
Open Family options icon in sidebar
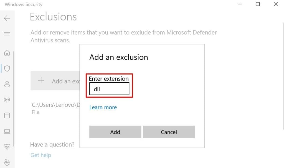click(7, 162)
